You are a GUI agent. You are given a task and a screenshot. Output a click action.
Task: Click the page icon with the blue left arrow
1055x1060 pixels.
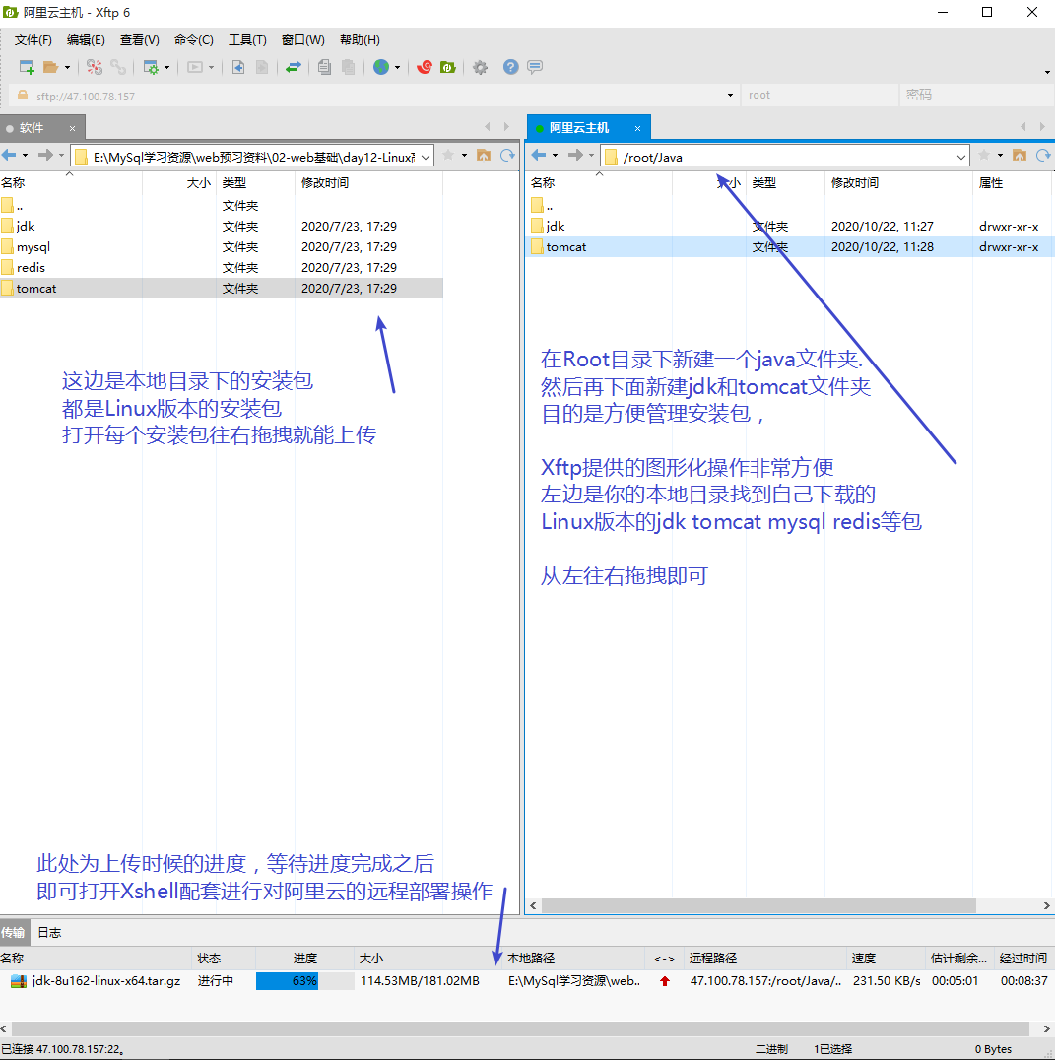pyautogui.click(x=238, y=67)
